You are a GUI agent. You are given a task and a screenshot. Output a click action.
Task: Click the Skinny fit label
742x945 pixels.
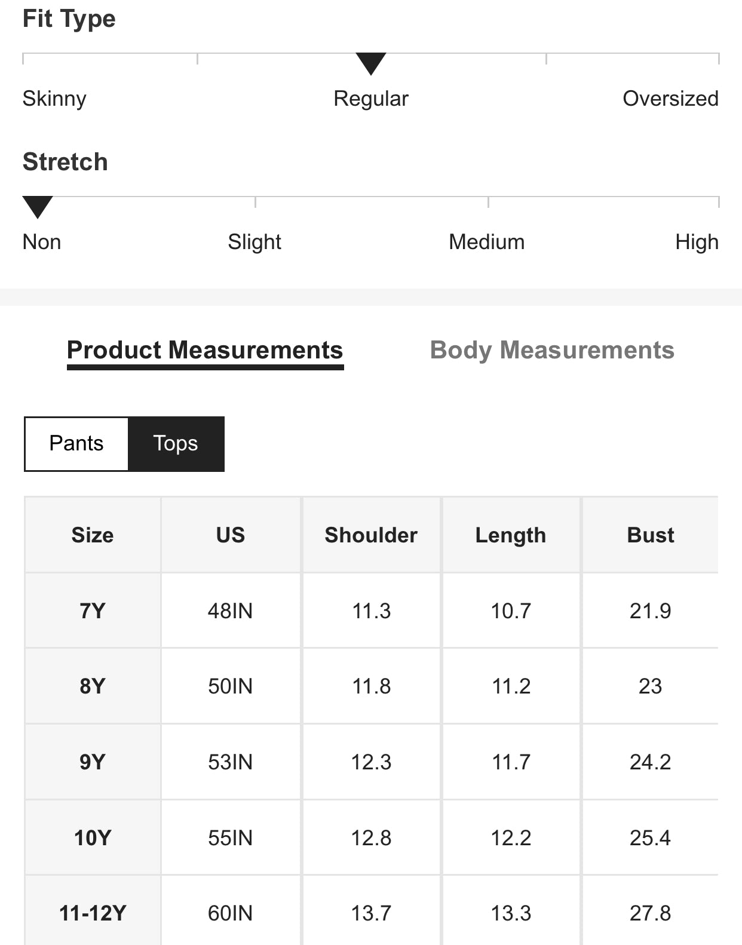click(54, 99)
